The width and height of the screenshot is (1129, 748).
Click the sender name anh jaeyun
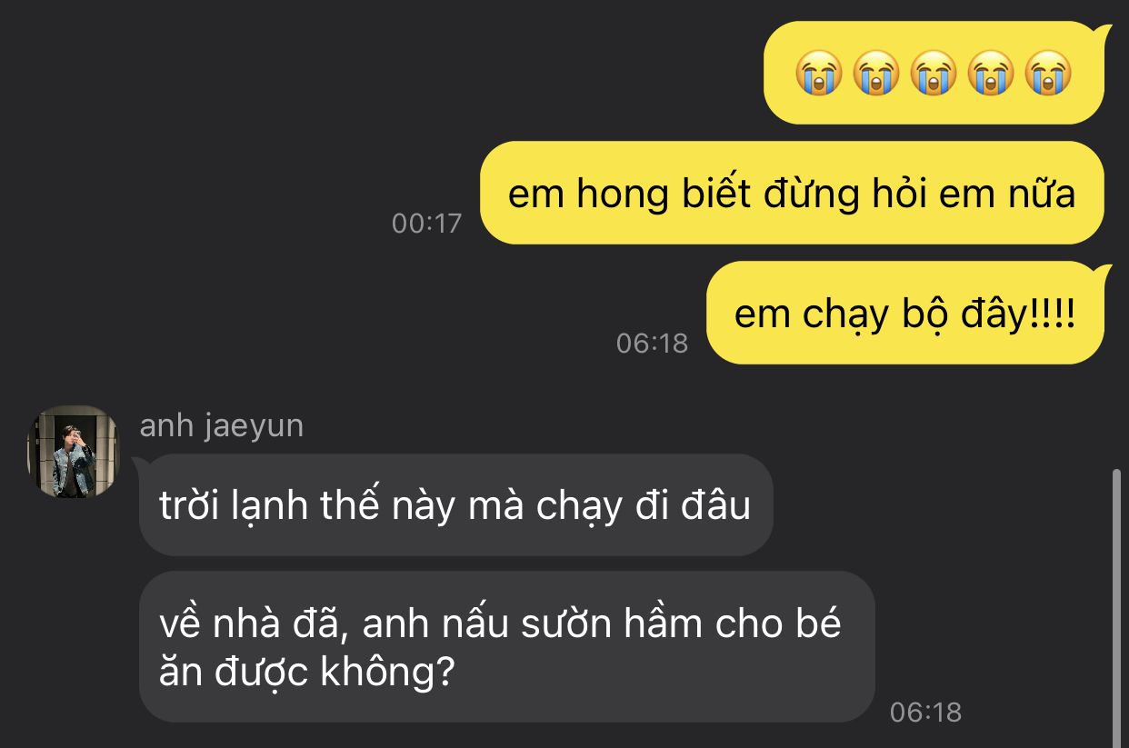point(222,426)
